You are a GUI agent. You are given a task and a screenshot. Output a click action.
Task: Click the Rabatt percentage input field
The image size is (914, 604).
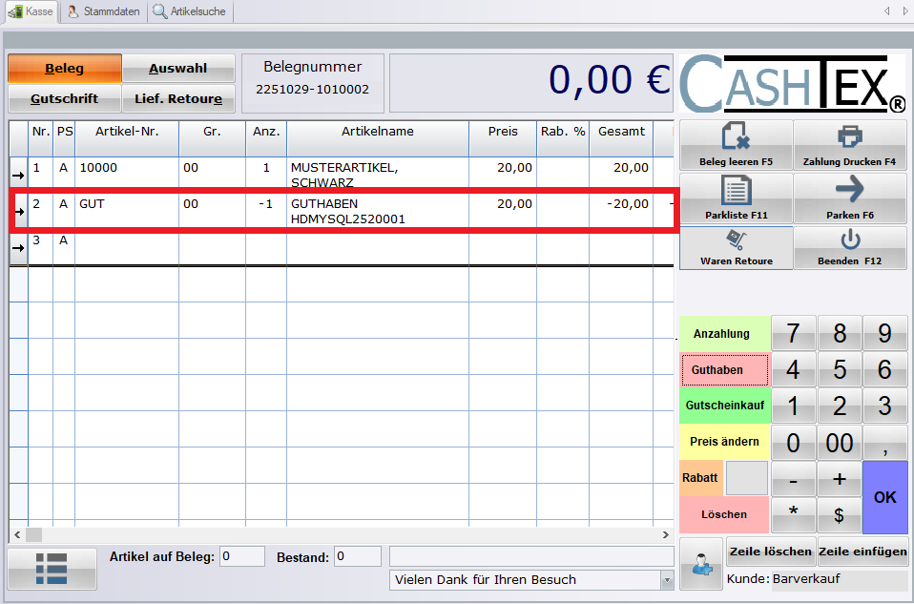coord(746,477)
